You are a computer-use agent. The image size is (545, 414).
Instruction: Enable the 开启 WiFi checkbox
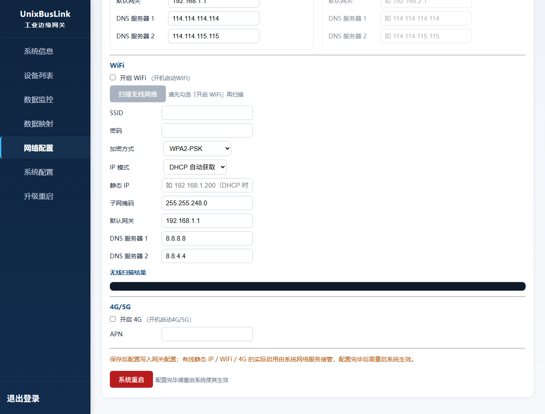click(x=113, y=78)
